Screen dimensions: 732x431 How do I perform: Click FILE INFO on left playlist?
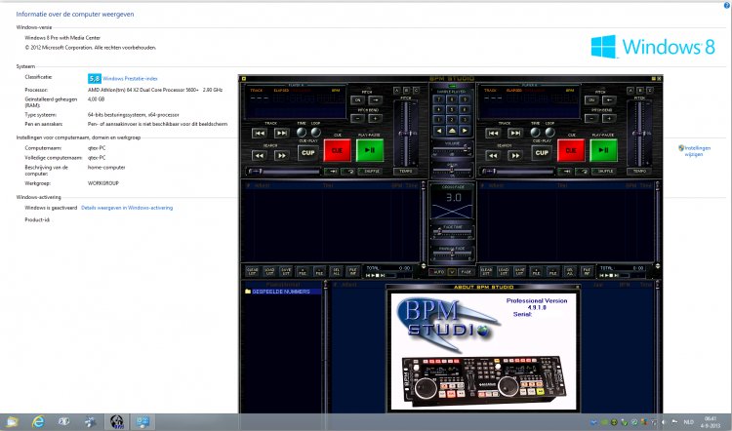coord(353,271)
